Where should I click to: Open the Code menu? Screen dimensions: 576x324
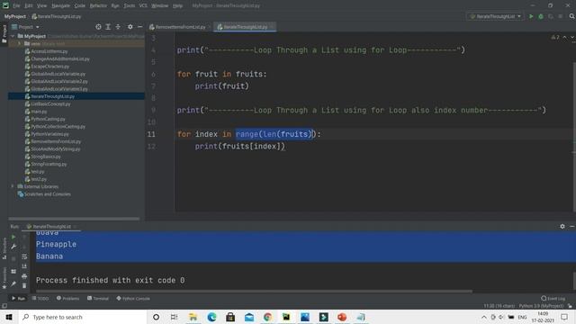tap(80, 5)
